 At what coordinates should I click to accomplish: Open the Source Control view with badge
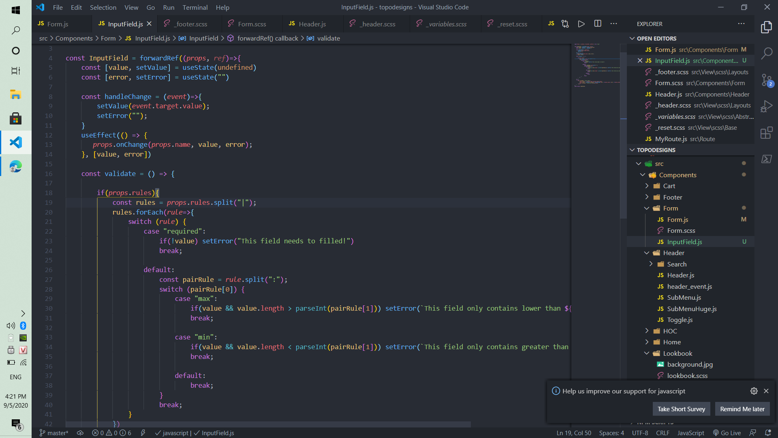click(x=766, y=80)
